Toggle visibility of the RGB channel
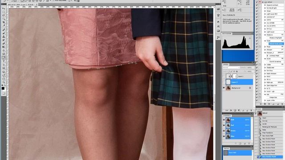Screen dimensions: 285x160 224,120
